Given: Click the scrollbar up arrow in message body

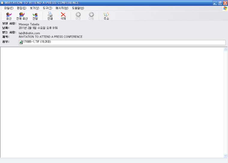Looking at the screenshot, I should coord(226,49).
